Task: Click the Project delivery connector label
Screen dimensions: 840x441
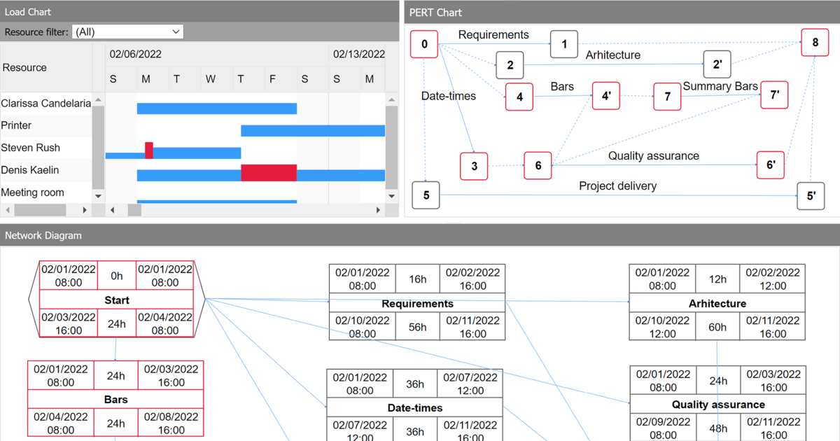Action: click(x=617, y=185)
